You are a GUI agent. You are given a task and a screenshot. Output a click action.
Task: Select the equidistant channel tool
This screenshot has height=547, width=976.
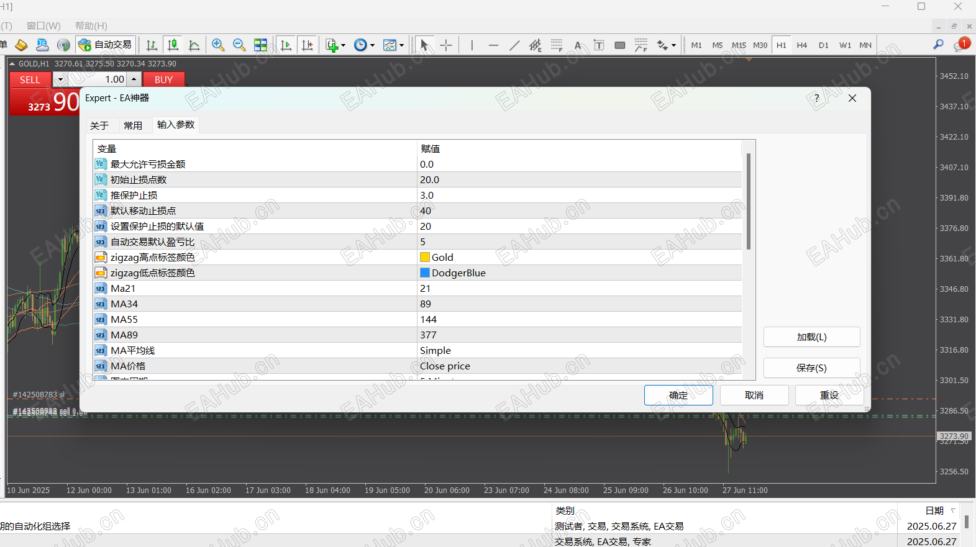point(536,45)
